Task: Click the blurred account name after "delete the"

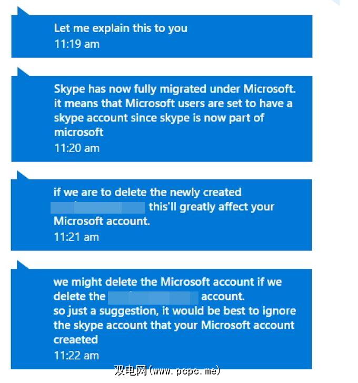Action: [x=153, y=297]
